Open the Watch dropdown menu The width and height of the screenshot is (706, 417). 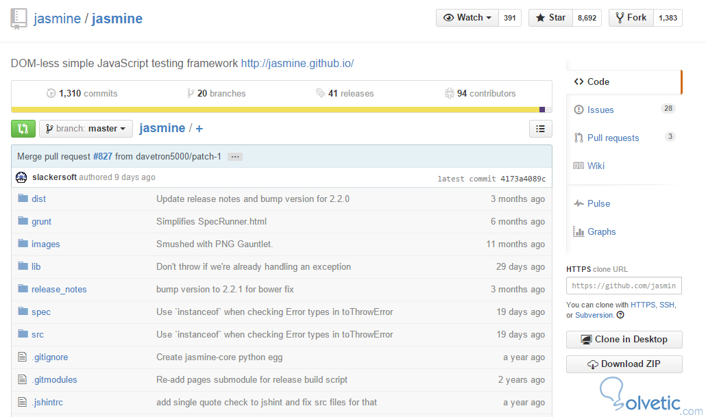click(x=467, y=18)
